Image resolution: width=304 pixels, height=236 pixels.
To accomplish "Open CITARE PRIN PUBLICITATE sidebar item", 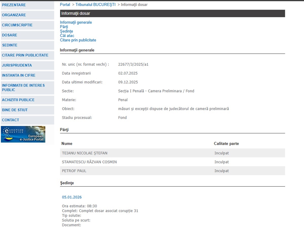I will (x=25, y=55).
